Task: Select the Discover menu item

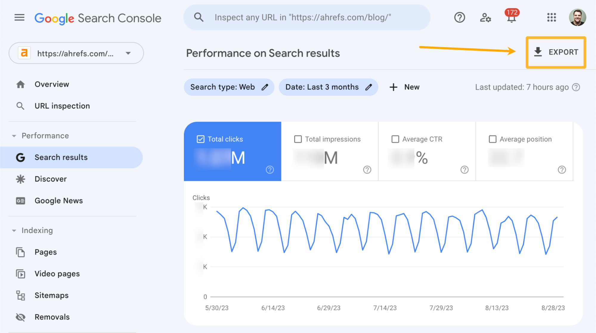Action: [49, 179]
